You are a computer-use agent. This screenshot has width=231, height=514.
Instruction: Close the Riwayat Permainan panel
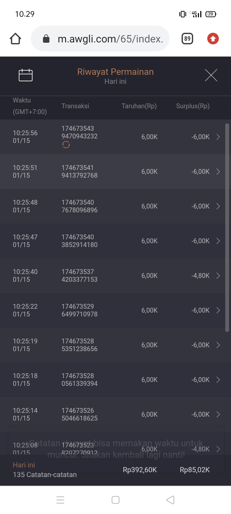tap(211, 75)
